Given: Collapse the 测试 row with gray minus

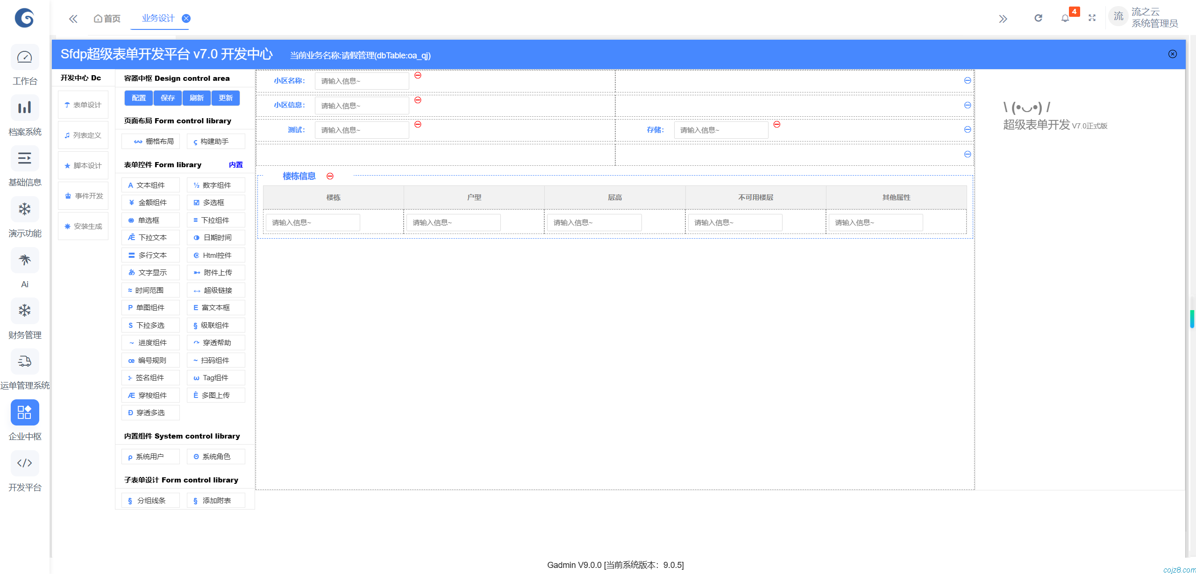Looking at the screenshot, I should (967, 129).
